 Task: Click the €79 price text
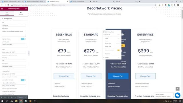coord(62,51)
